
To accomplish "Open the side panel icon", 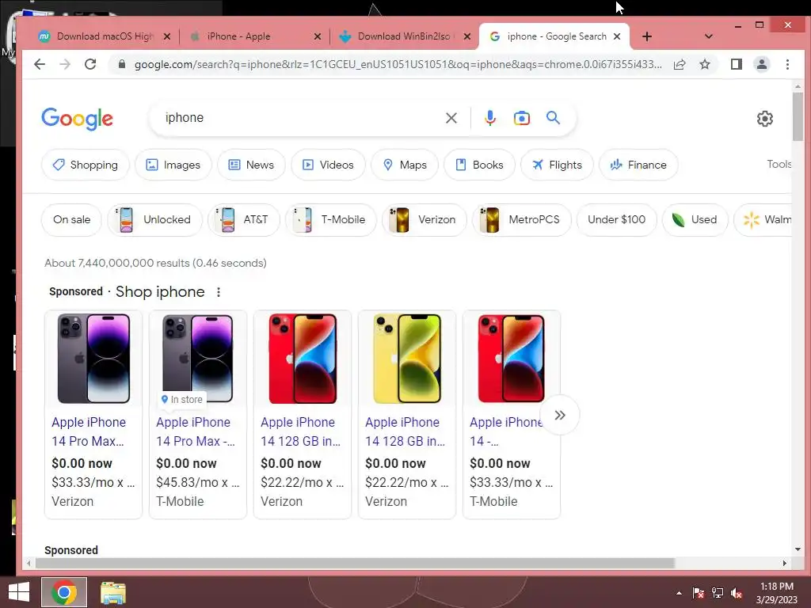I will [x=737, y=64].
